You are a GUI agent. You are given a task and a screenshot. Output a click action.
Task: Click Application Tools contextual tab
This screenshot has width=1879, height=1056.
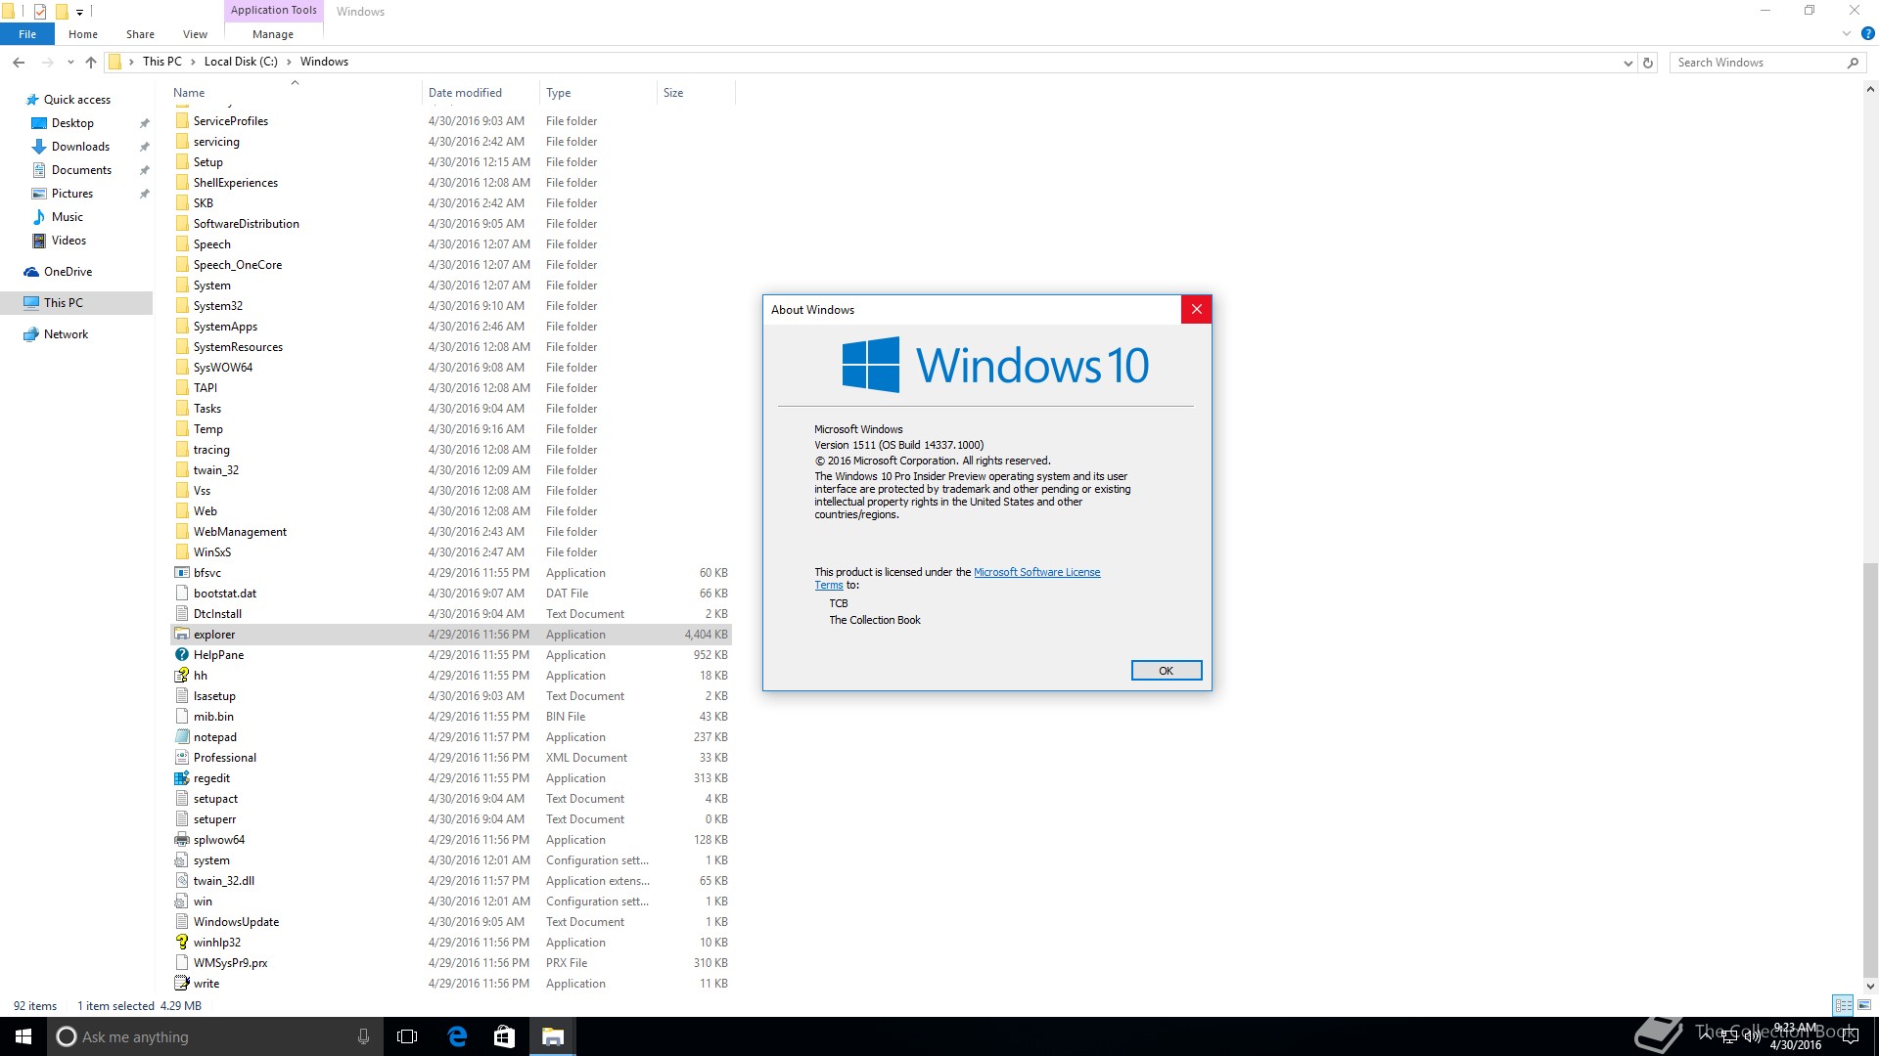tap(274, 11)
